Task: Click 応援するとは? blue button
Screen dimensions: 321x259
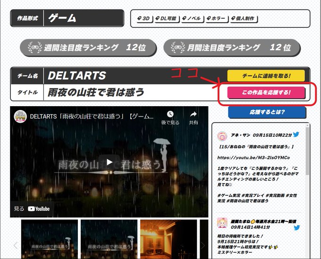Action: [x=267, y=112]
